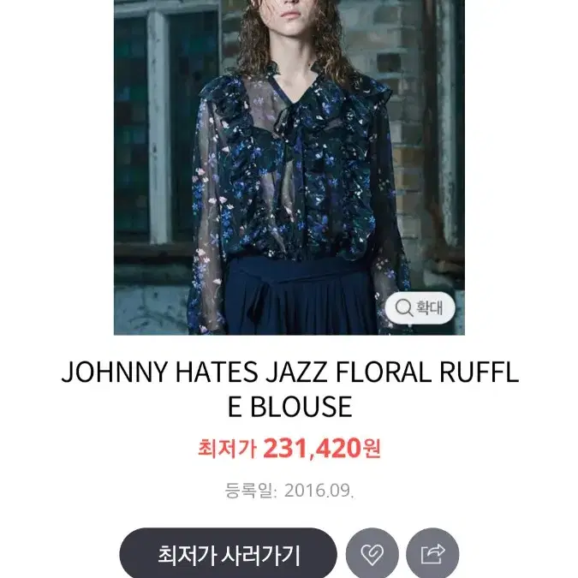Image resolution: width=578 pixels, height=578 pixels.
Task: Click the magnifier icon on the product photo
Action: pos(403,307)
